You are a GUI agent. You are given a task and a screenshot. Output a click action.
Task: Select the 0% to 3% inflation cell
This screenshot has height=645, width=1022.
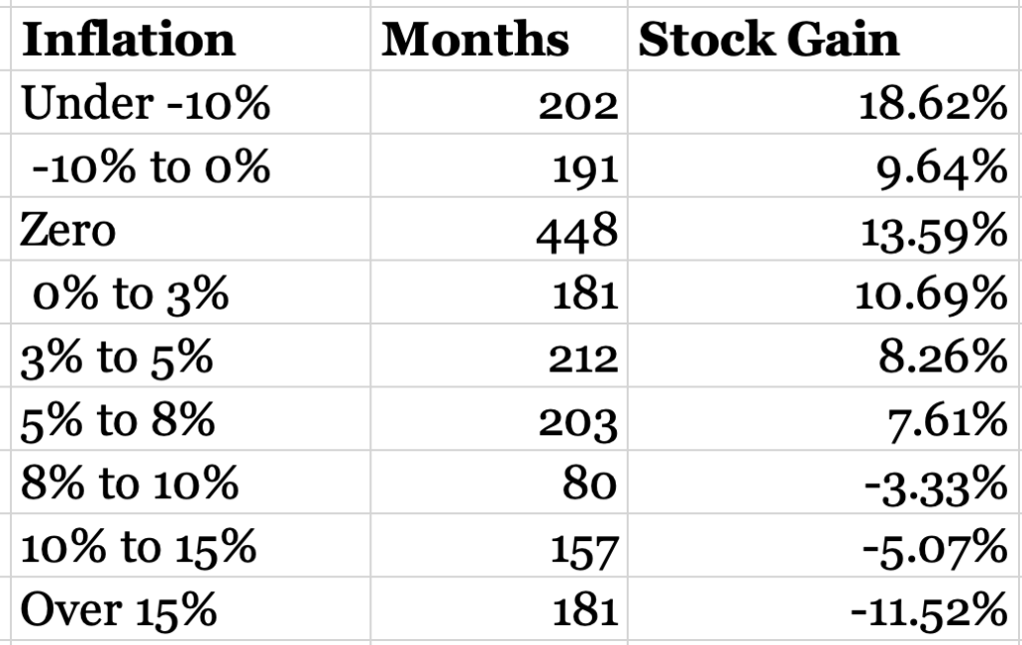pyautogui.click(x=130, y=295)
